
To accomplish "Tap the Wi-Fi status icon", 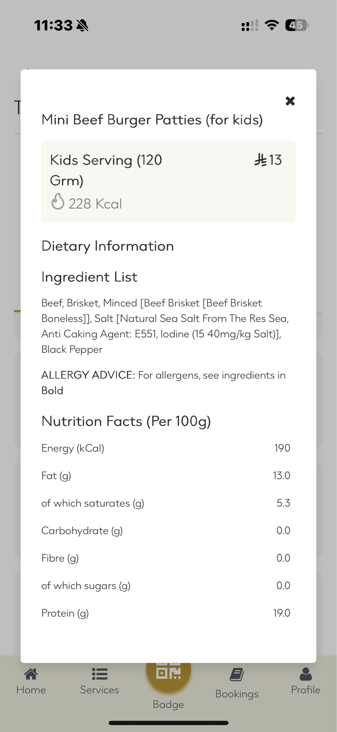I will pyautogui.click(x=272, y=25).
